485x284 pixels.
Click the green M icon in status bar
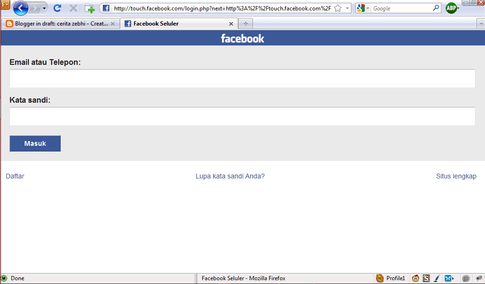click(x=4, y=278)
